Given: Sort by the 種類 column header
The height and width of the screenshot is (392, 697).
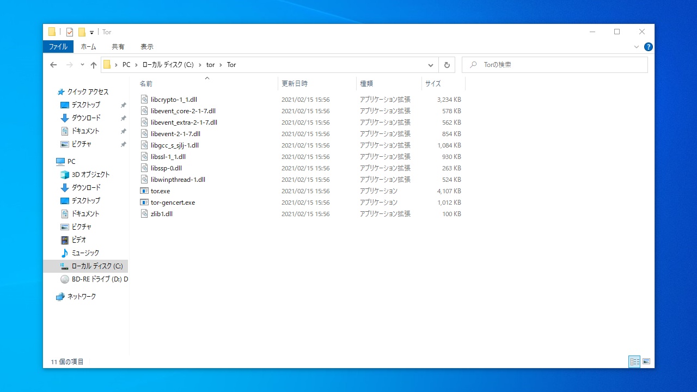Looking at the screenshot, I should point(389,84).
